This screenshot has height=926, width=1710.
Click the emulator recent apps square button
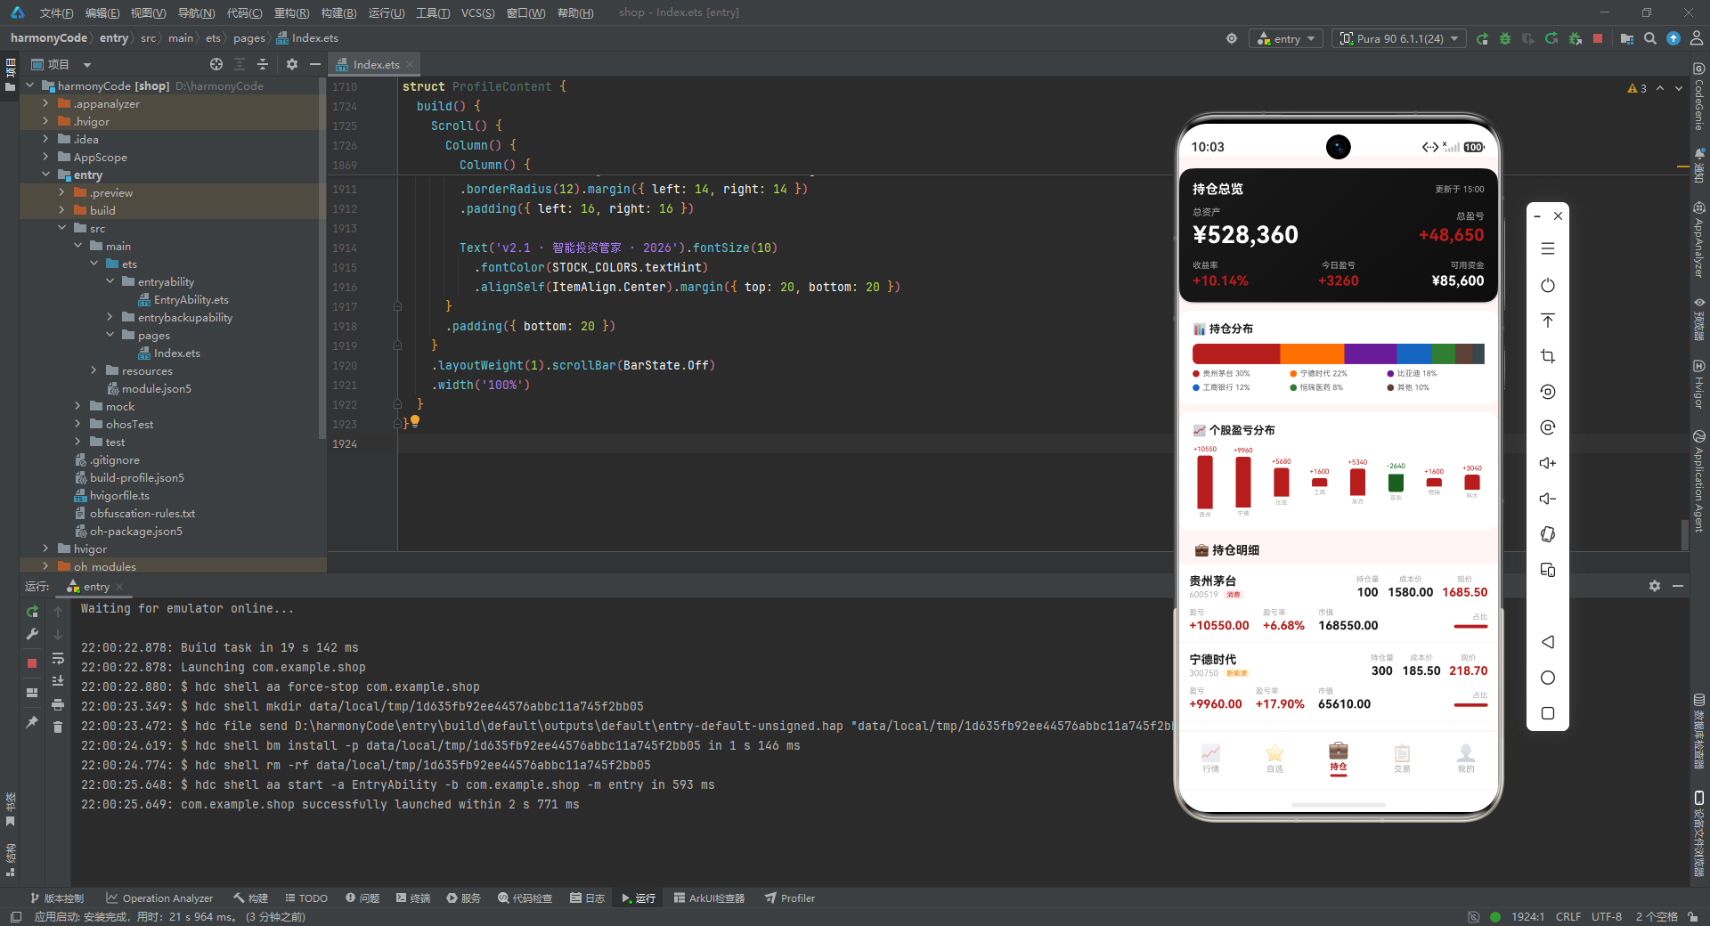(x=1548, y=713)
